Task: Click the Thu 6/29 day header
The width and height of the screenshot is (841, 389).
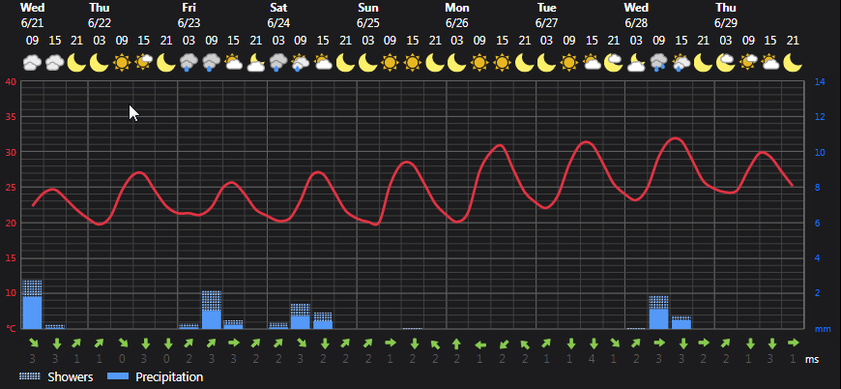Action: point(726,15)
